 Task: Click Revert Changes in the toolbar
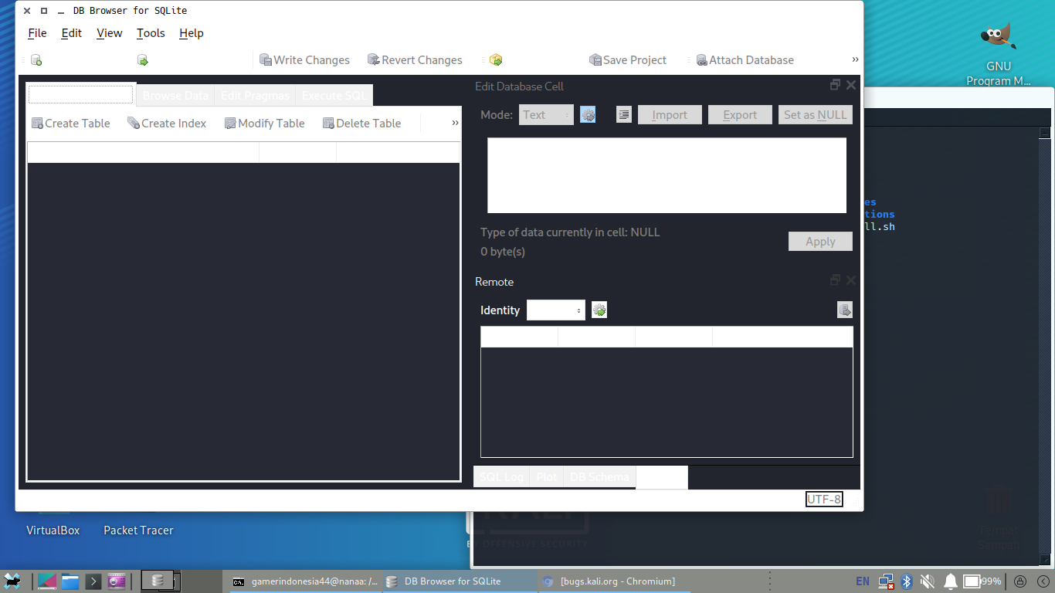tap(415, 60)
